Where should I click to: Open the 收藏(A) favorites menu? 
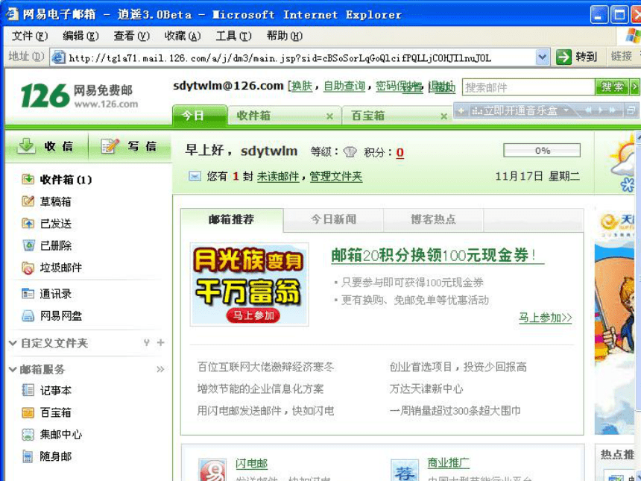(x=183, y=36)
